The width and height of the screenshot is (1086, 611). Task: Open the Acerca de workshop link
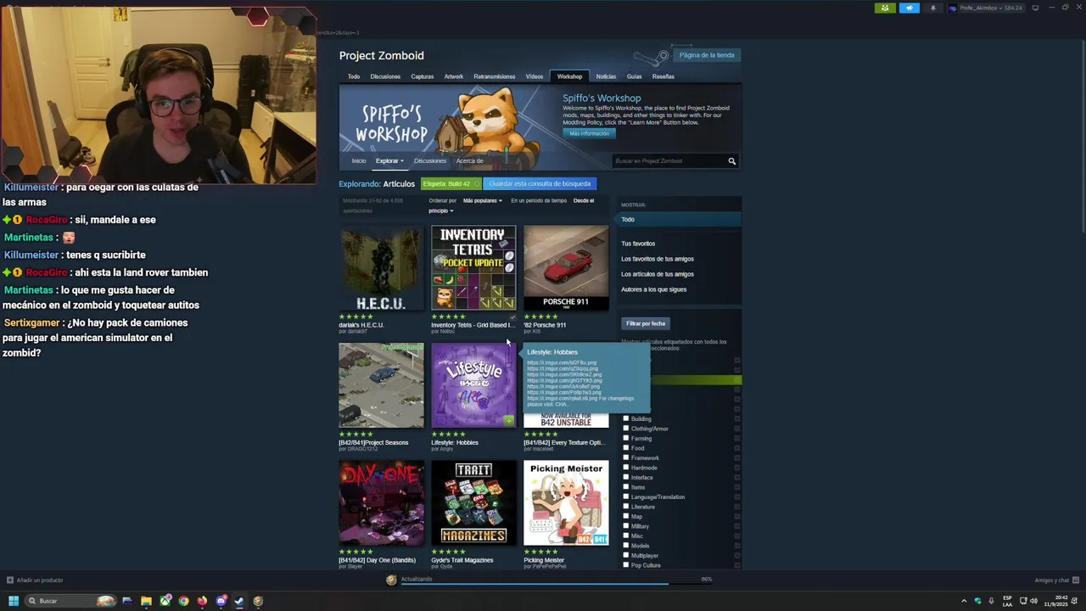coord(470,160)
